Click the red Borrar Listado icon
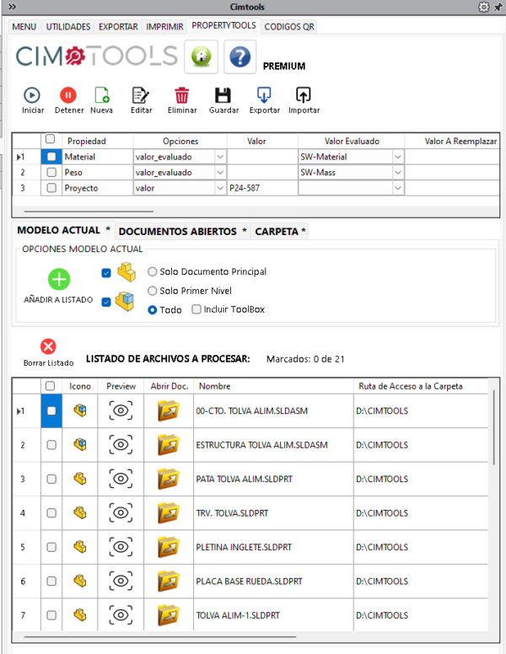This screenshot has width=506, height=654. (x=48, y=346)
